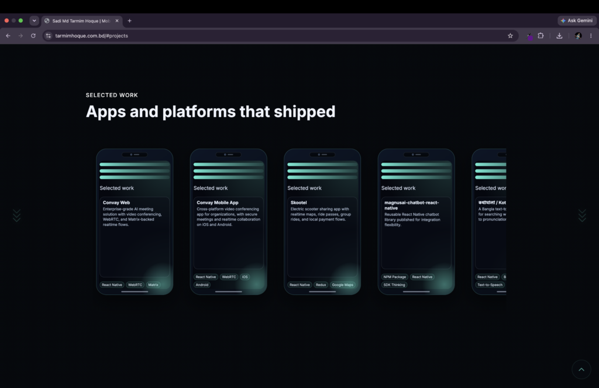599x388 pixels.
Task: Click the Text-to-Speech tag
Action: tap(490, 285)
